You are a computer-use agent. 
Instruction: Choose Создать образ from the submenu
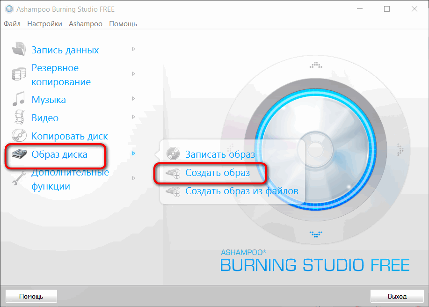[218, 173]
